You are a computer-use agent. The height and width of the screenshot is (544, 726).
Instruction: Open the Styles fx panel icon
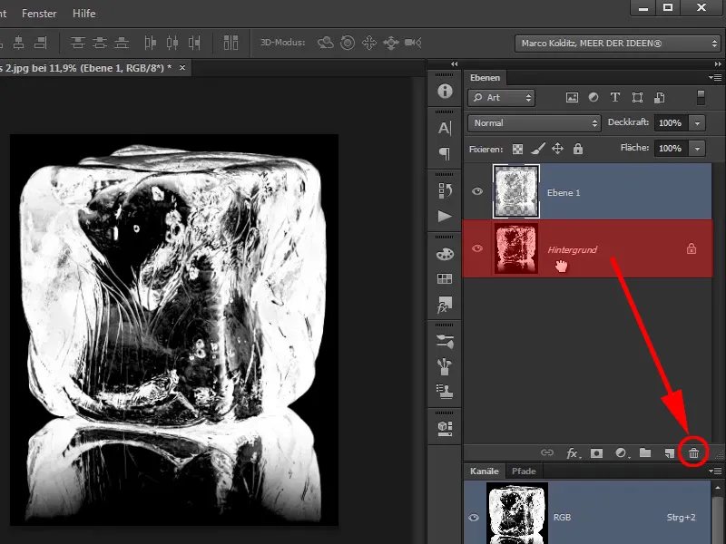445,305
